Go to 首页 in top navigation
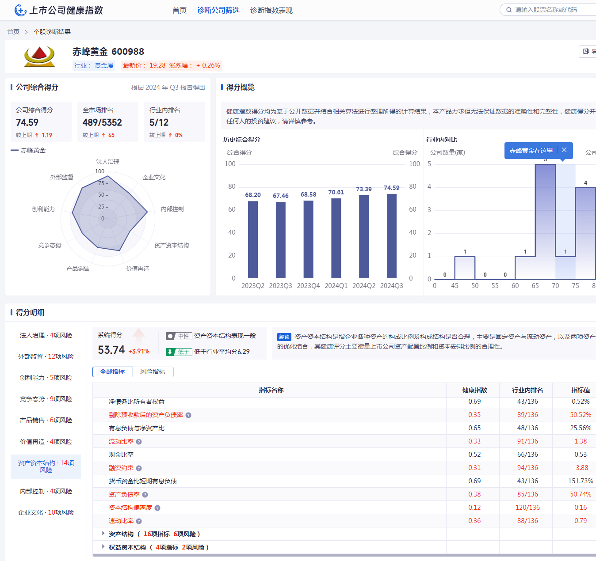 coord(179,10)
